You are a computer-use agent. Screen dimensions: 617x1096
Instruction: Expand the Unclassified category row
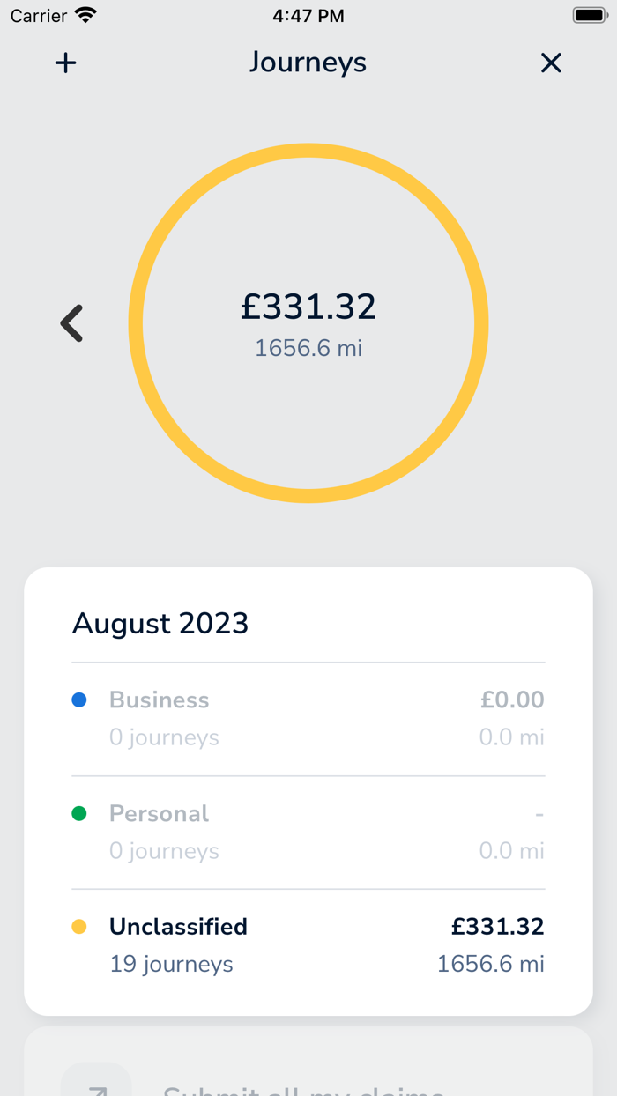pyautogui.click(x=308, y=944)
